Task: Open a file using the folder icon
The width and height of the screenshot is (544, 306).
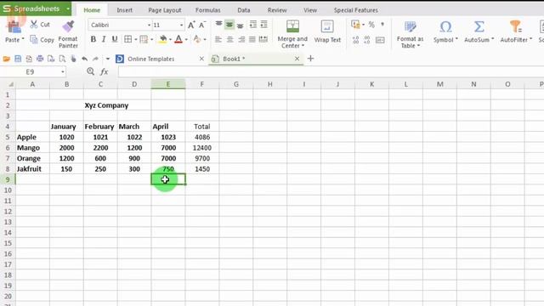Action: [7, 59]
